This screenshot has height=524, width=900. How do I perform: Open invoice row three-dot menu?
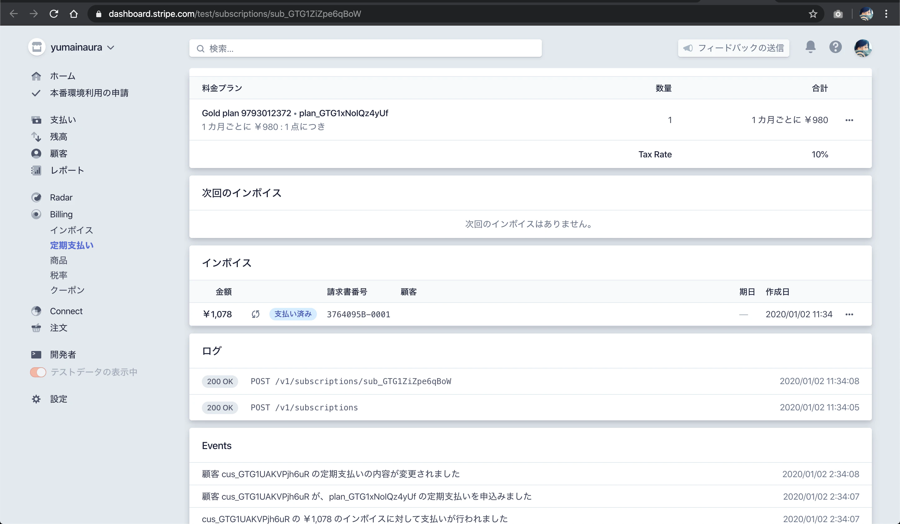point(849,314)
